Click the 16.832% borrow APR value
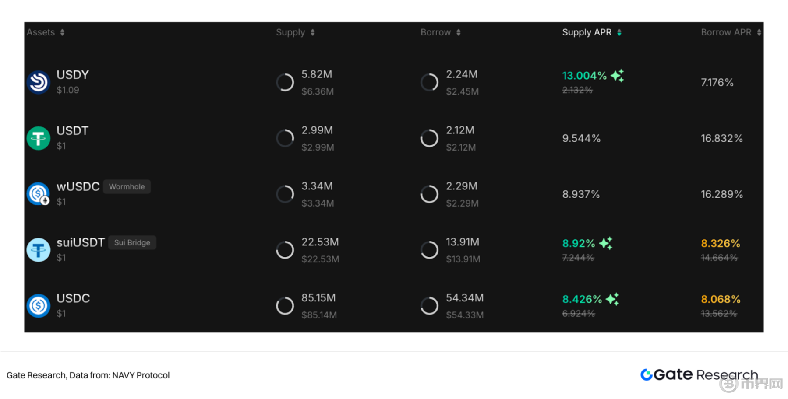Viewport: 788px width, 399px height. point(722,138)
